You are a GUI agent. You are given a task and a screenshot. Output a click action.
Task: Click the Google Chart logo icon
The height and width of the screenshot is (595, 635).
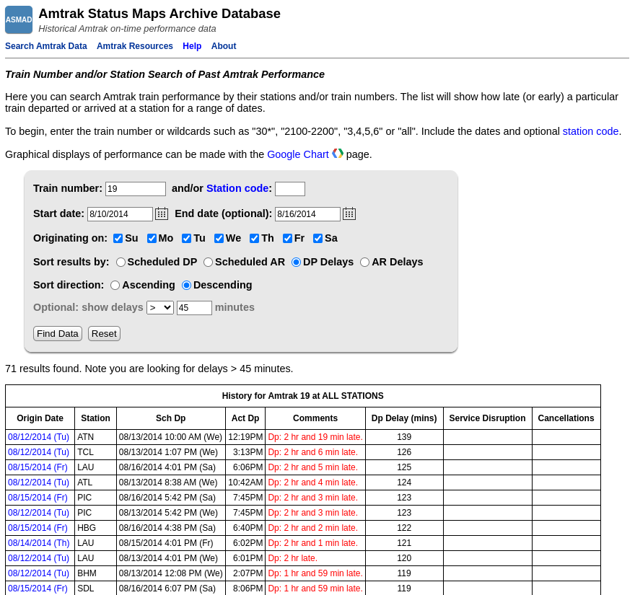pyautogui.click(x=338, y=154)
